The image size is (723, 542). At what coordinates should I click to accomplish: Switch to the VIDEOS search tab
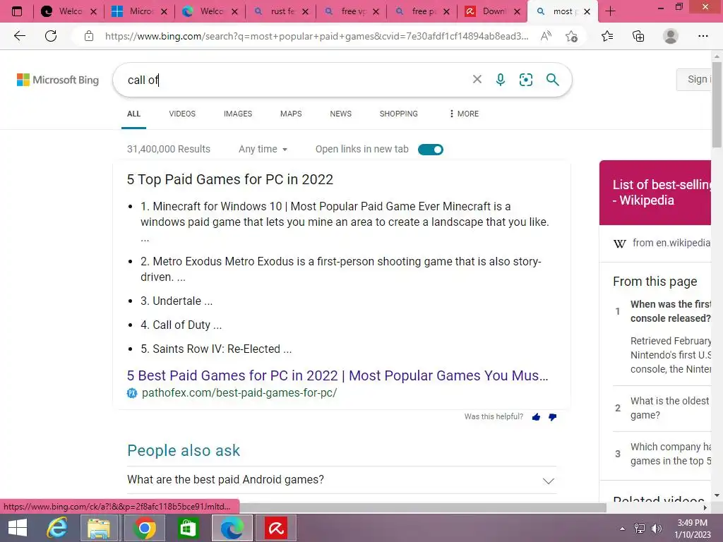coord(182,114)
